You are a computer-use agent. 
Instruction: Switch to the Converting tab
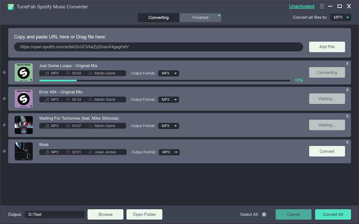[158, 17]
